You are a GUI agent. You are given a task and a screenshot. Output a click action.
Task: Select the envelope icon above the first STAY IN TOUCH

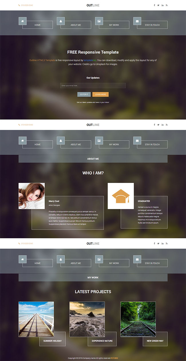point(137,21)
